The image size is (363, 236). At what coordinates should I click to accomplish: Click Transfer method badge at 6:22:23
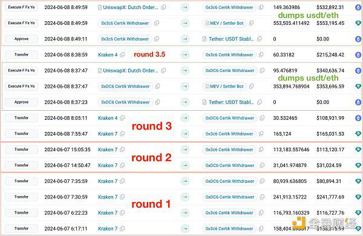point(22,212)
